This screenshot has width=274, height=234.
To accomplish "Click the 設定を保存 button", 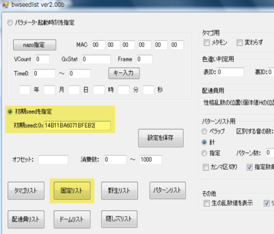I will tap(161, 138).
